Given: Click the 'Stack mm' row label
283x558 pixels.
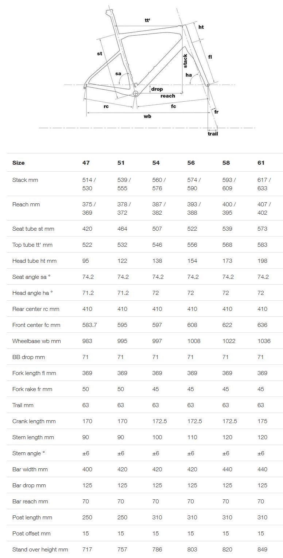Looking at the screenshot, I should point(25,180).
